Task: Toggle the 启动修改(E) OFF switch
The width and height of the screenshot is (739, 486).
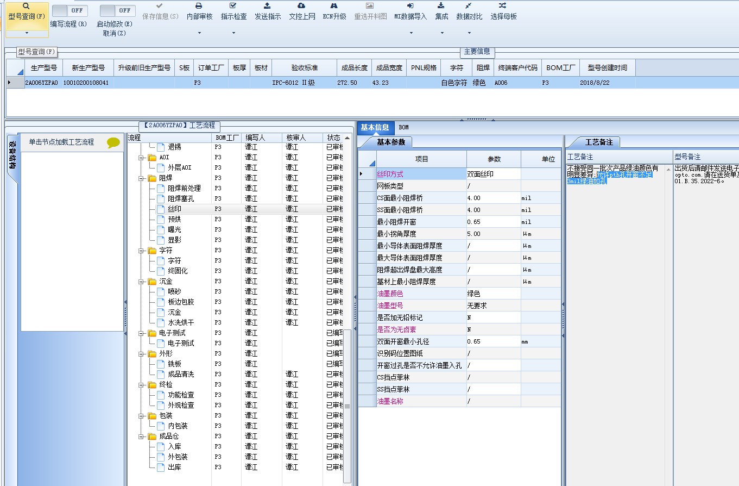Action: [x=117, y=10]
